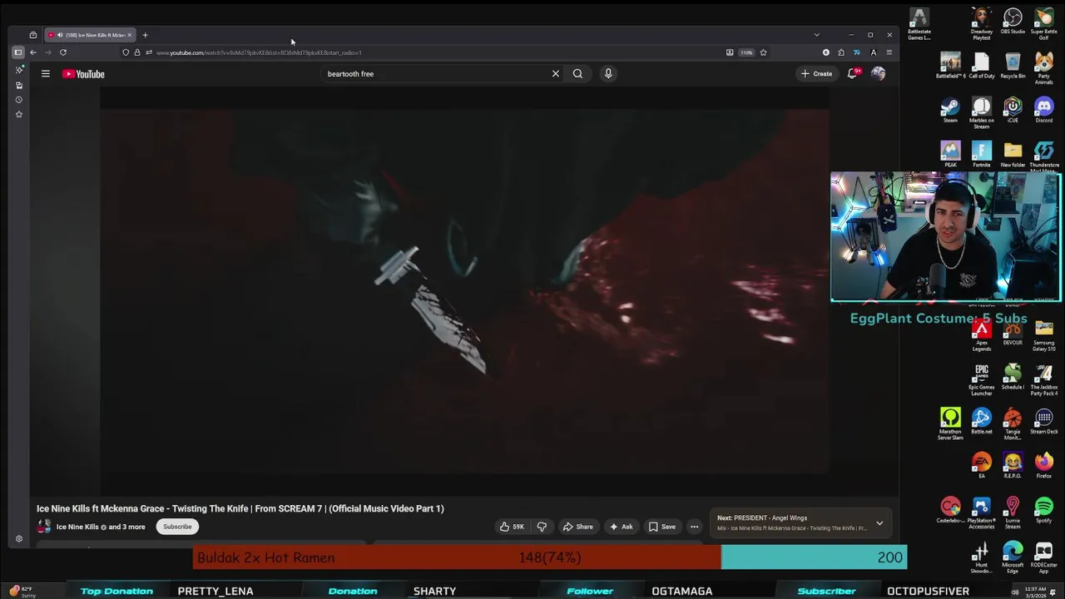Open sidebar history clock icon
Viewport: 1065px width, 599px height.
point(18,100)
